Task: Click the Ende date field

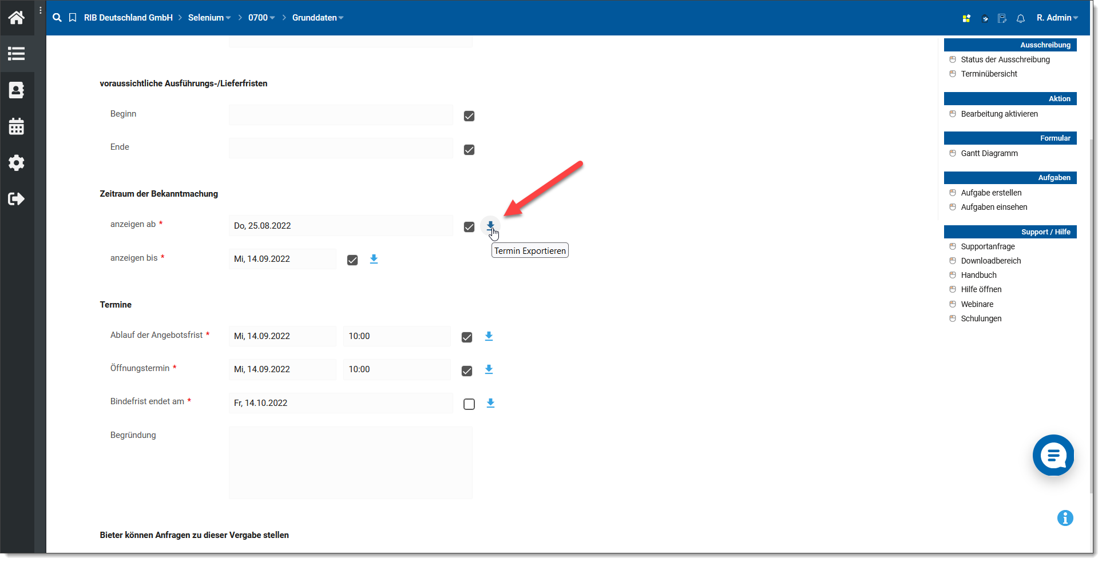Action: pyautogui.click(x=341, y=148)
